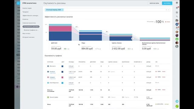Image resolution: width=194 pixels, height=109 pixels.
Task: Close the CRM-аналитика slider with the blue X
Action: coord(18,3)
